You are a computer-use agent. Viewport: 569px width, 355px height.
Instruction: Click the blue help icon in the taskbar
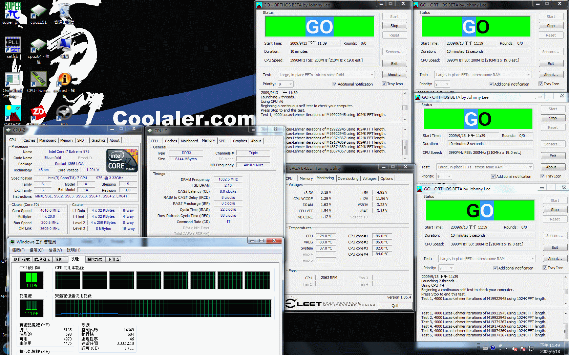tap(493, 348)
